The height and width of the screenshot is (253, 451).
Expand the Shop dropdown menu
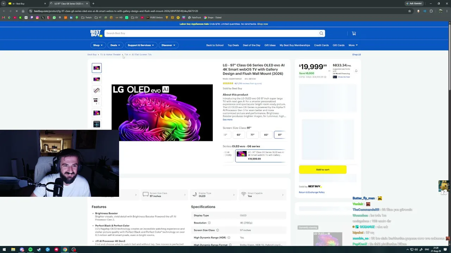pos(98,45)
